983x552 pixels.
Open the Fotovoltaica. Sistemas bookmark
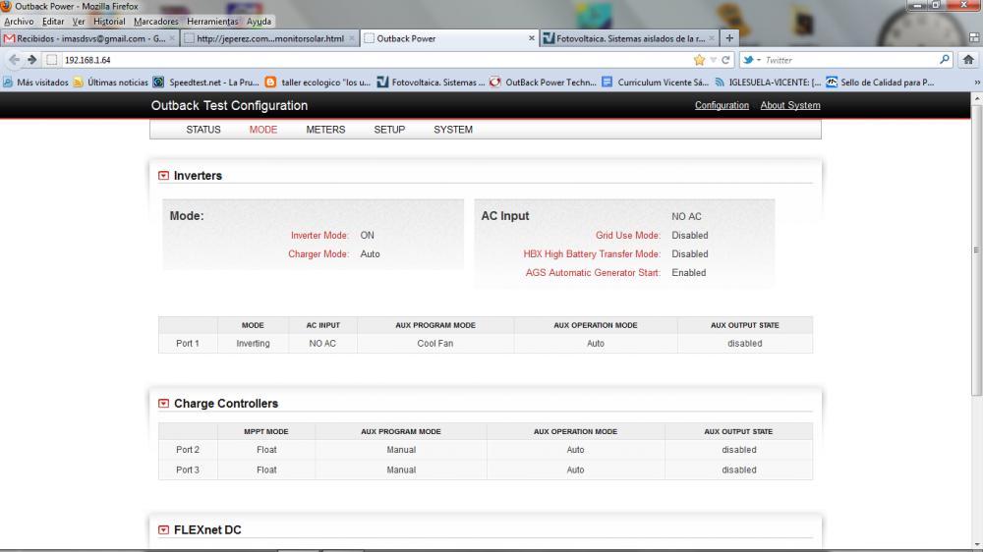pos(431,83)
